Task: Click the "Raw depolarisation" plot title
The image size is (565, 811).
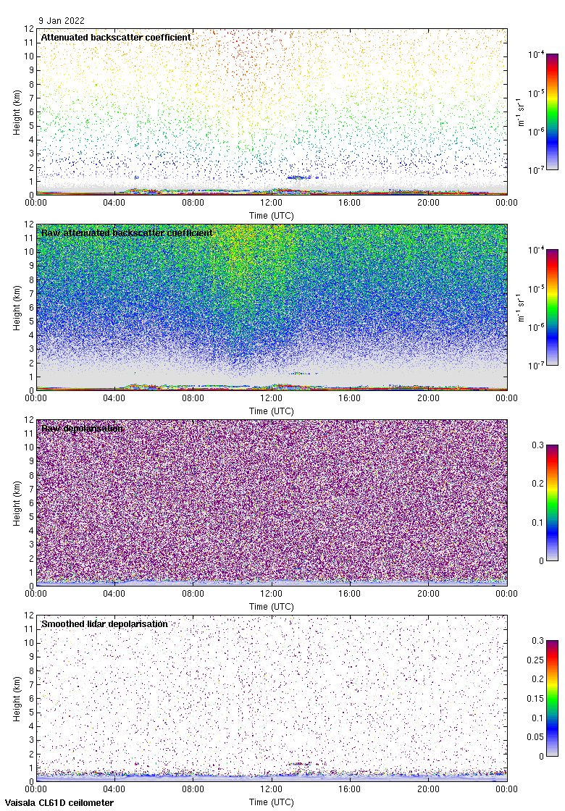Action: tap(83, 428)
